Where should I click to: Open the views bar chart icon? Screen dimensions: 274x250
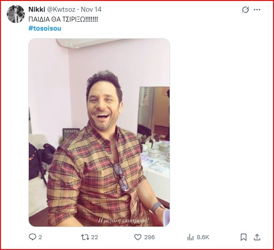pyautogui.click(x=190, y=237)
